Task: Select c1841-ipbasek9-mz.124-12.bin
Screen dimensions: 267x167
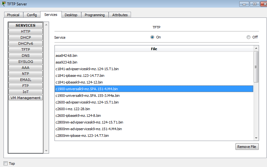Action: (x=154, y=82)
